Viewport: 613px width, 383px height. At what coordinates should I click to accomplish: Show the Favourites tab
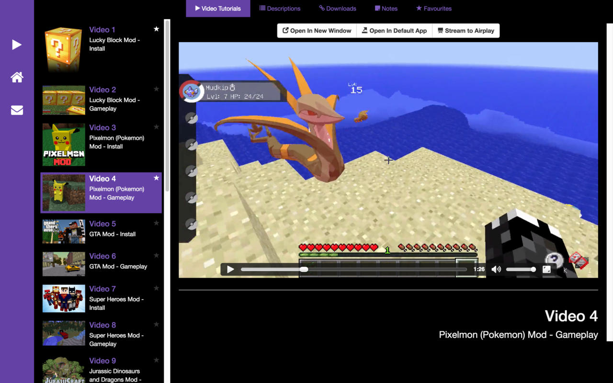[433, 9]
